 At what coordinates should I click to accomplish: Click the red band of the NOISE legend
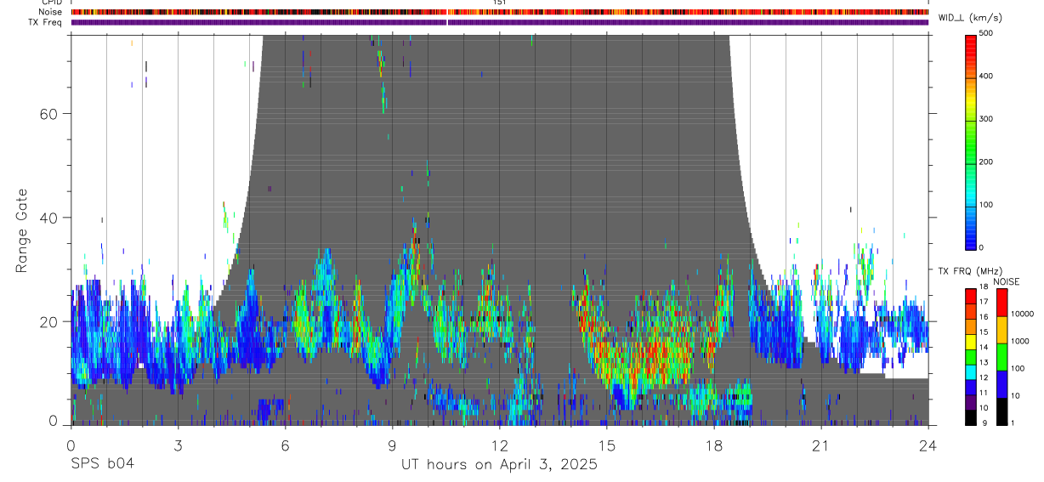1001,303
